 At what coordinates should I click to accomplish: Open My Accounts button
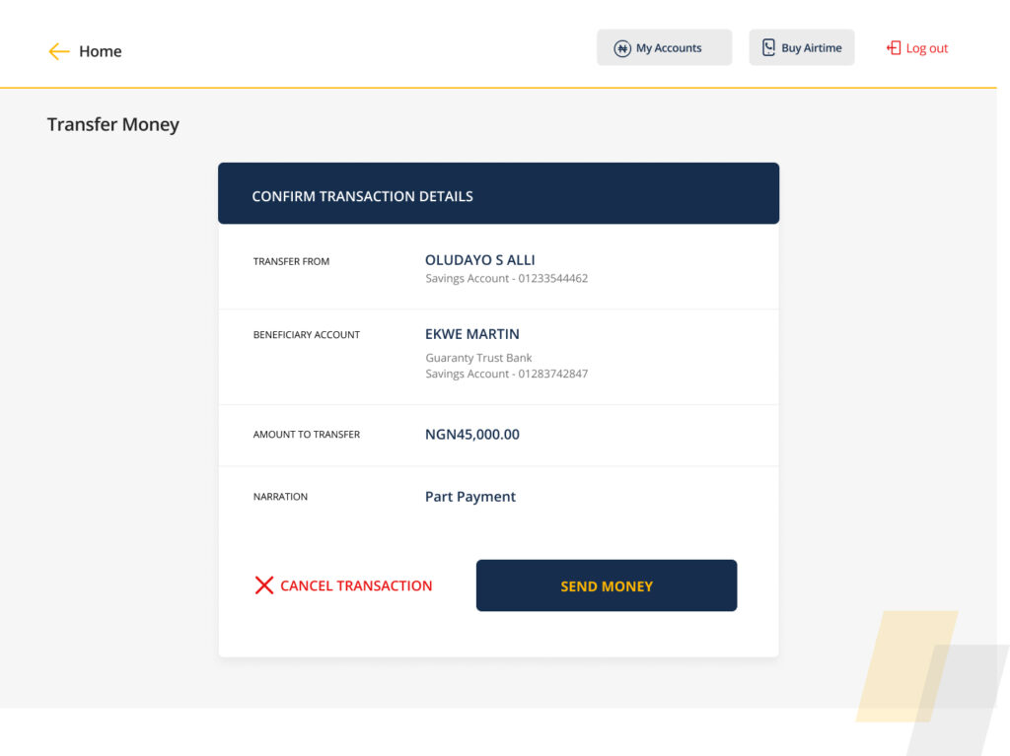pos(664,47)
